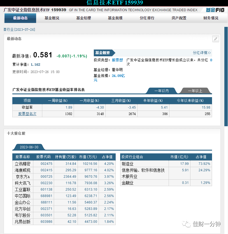Screen dimensions: 228x234
Task: Click stock name 科大讯飞
Action: pyautogui.click(x=23, y=183)
